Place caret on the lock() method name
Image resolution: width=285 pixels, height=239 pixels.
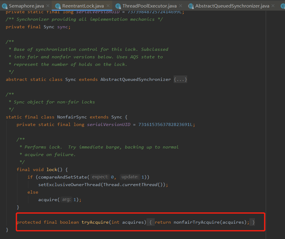point(52,170)
